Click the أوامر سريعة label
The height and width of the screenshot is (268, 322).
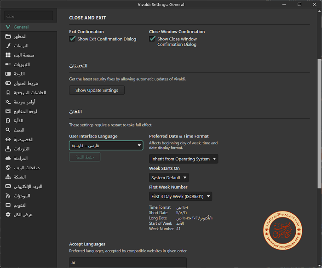tap(24, 102)
